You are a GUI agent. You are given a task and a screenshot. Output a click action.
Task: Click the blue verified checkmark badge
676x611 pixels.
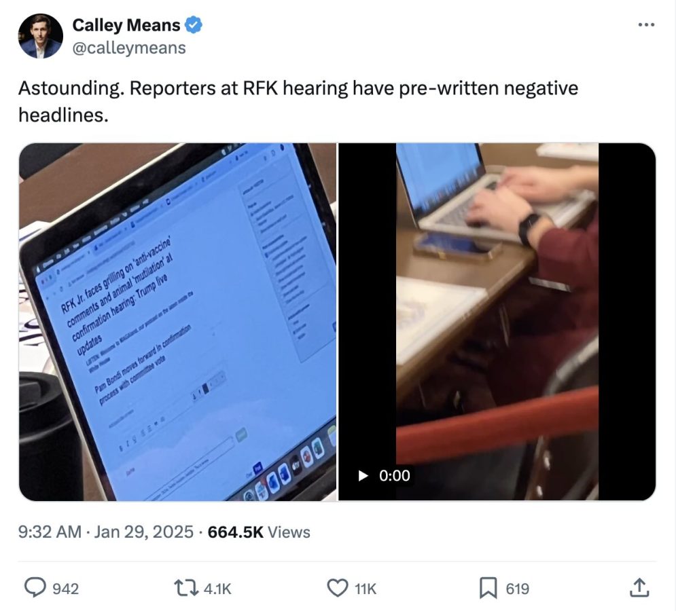[x=194, y=25]
